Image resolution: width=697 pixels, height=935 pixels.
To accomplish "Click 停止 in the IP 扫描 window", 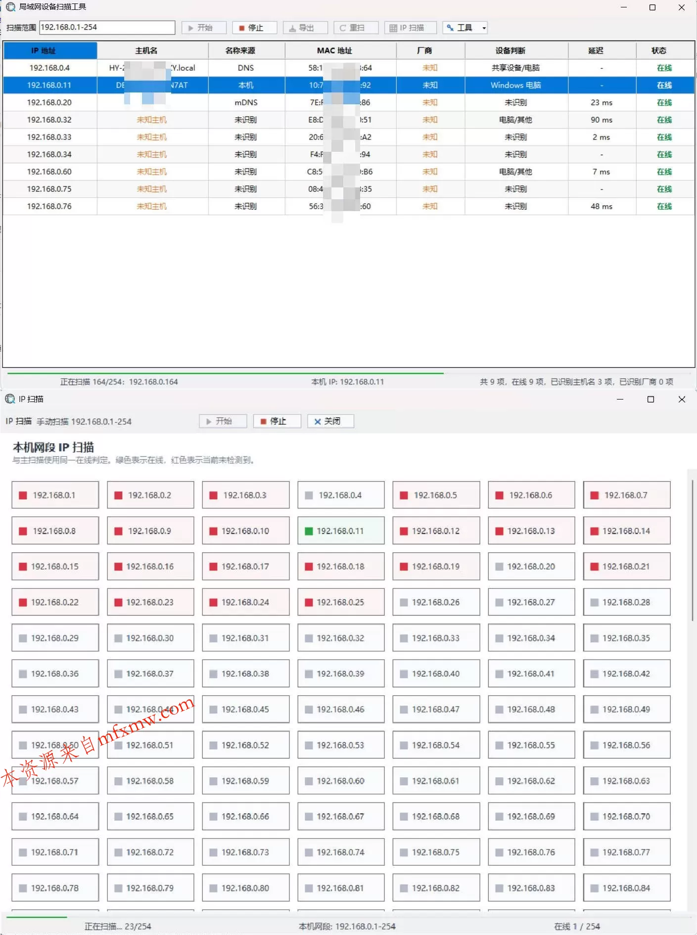I will 277,421.
